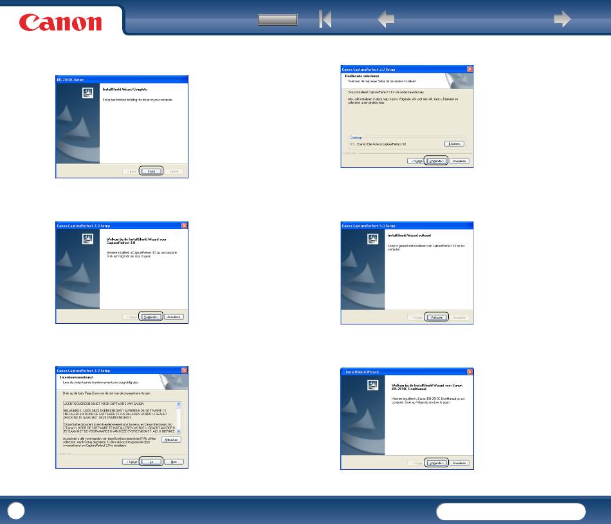611x524 pixels.
Task: Click Voltooien in the Wizard voltooid dialog
Action: point(437,317)
